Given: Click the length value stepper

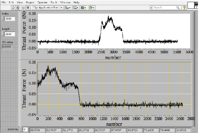Looking at the screenshot, I should [3, 34].
